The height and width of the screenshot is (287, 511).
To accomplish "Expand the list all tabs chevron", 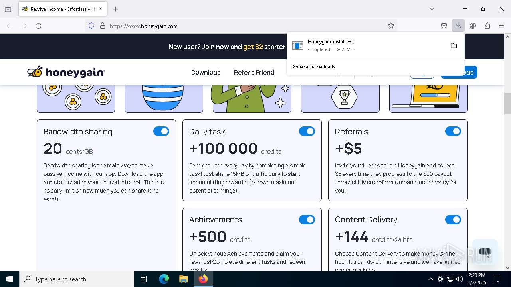I will click(432, 9).
